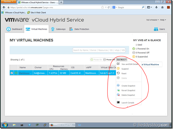Focus the VM search by name field
This screenshot has height=129, width=173.
tap(99, 50)
